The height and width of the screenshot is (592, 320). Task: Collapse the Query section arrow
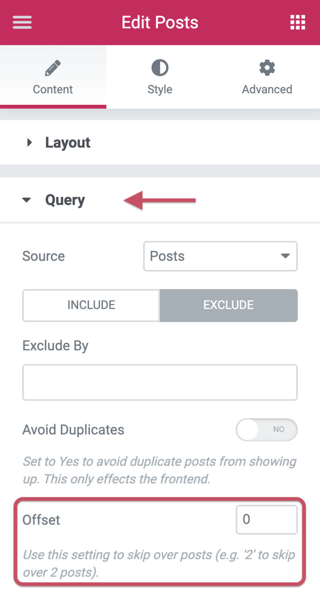point(26,200)
